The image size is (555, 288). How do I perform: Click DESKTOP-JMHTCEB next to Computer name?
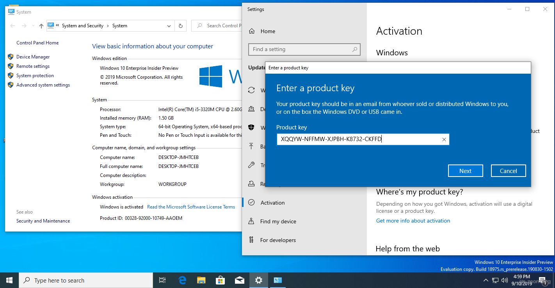pyautogui.click(x=178, y=157)
